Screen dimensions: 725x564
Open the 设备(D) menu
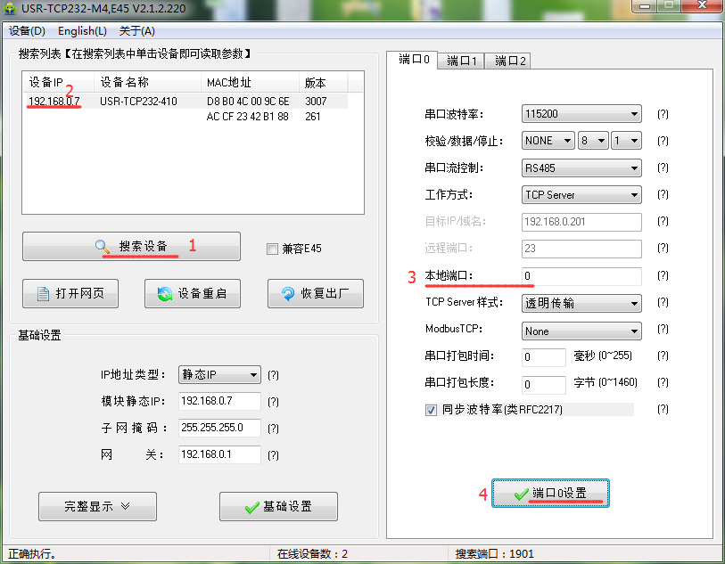click(28, 31)
